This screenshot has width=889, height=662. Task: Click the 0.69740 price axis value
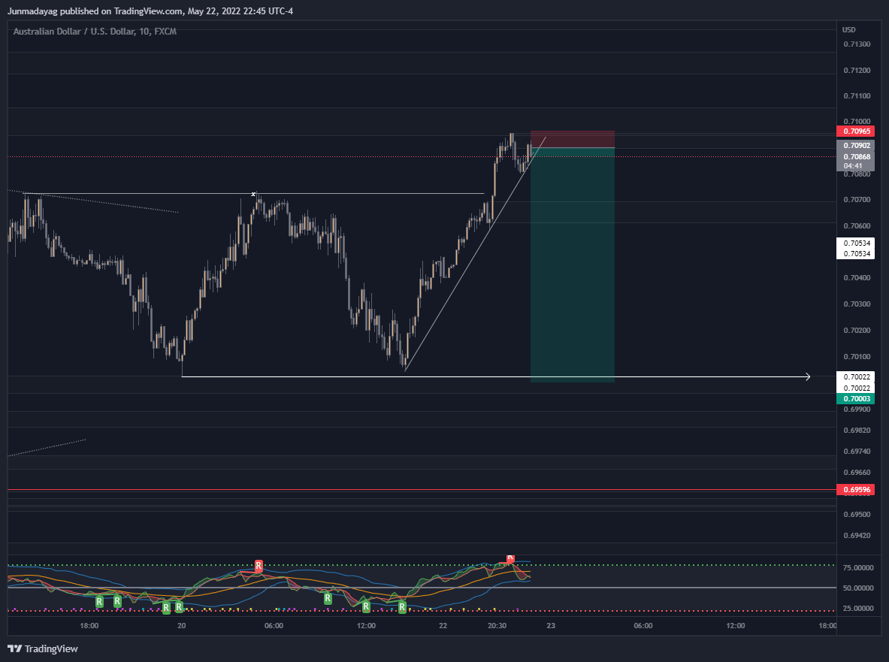(857, 451)
